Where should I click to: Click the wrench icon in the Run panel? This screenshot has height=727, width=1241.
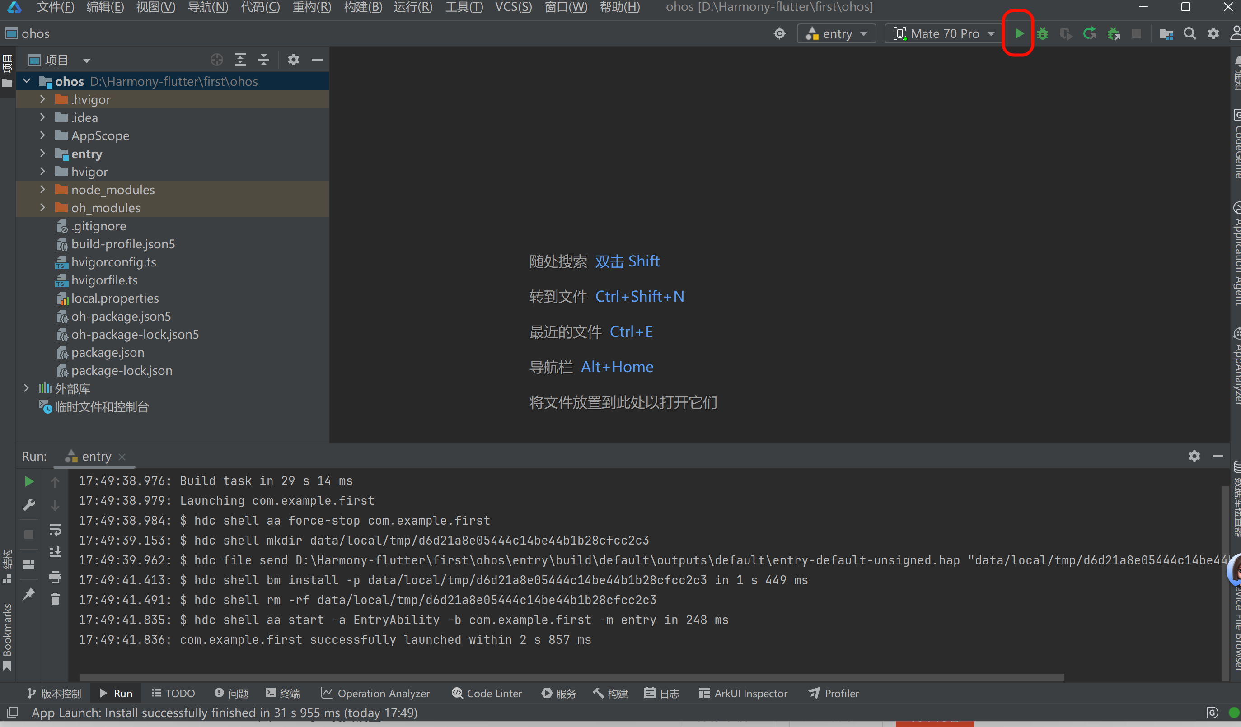(29, 505)
